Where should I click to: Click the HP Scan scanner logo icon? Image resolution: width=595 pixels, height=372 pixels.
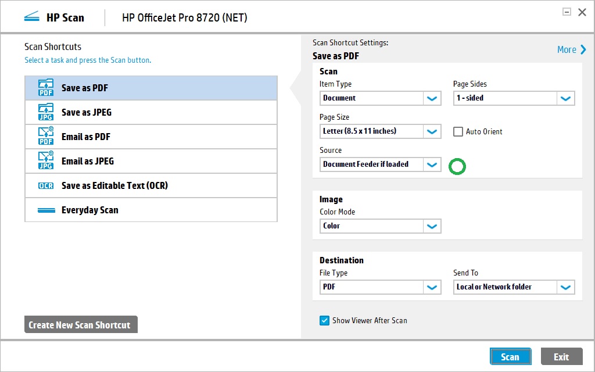[x=31, y=17]
